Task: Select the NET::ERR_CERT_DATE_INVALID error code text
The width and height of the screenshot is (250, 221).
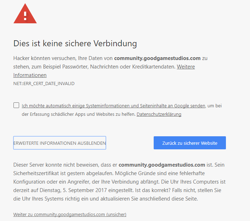Action: tap(44, 84)
